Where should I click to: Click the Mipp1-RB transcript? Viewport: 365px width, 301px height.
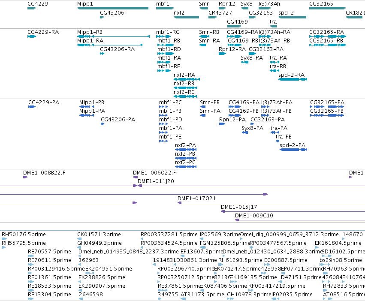tap(113, 36)
